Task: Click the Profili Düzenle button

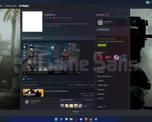Action: [103, 29]
